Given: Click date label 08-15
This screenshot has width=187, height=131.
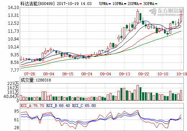Looking at the screenshot, I should (x=68, y=74).
